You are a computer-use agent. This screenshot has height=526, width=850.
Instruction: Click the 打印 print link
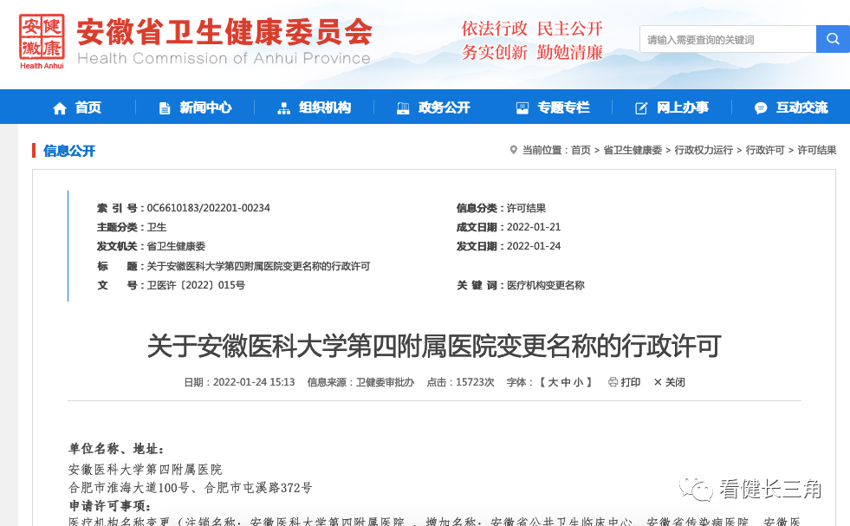631,382
